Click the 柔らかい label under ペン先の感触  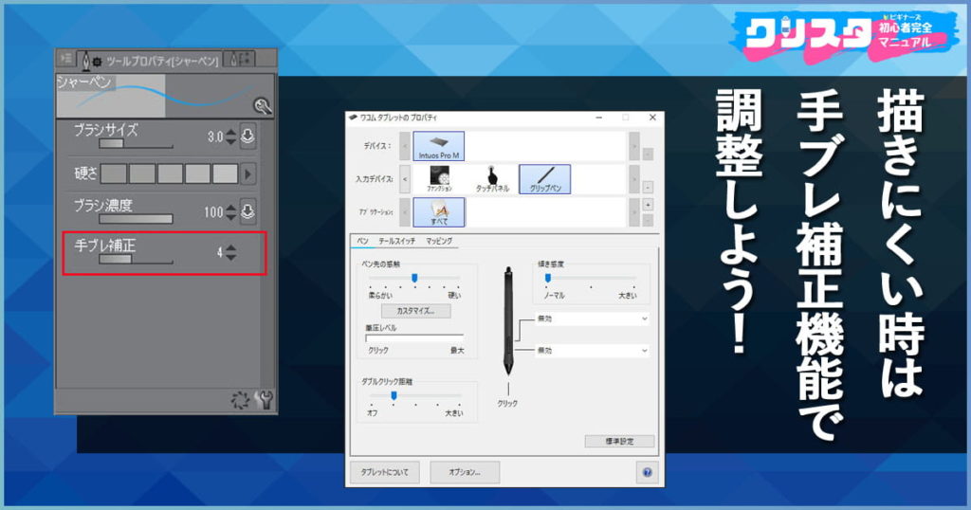coord(379,296)
